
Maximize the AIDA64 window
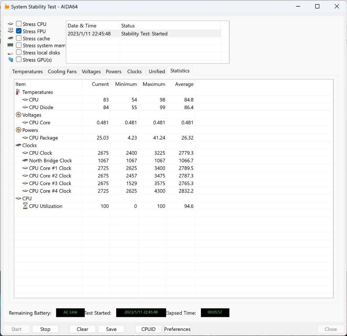317,6
